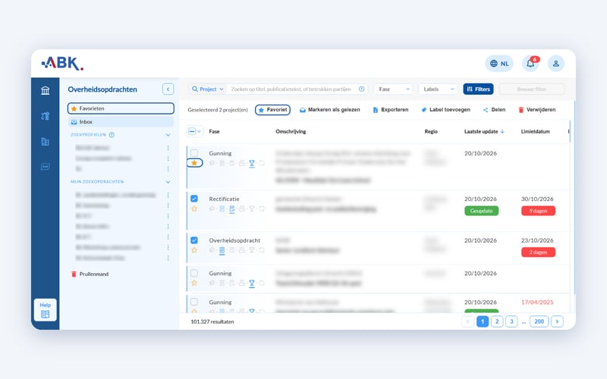
Task: Check the Gunning row with the filled star
Action: tap(194, 153)
